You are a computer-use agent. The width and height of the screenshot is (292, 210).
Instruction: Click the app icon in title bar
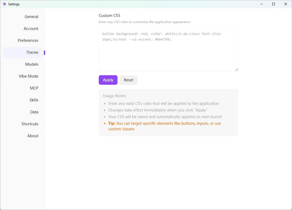[x=4, y=4]
